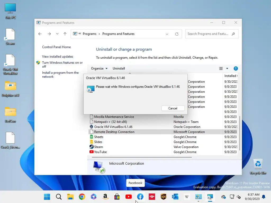Select the Oracle VM VirtualBox desktop shortcut

[10, 64]
